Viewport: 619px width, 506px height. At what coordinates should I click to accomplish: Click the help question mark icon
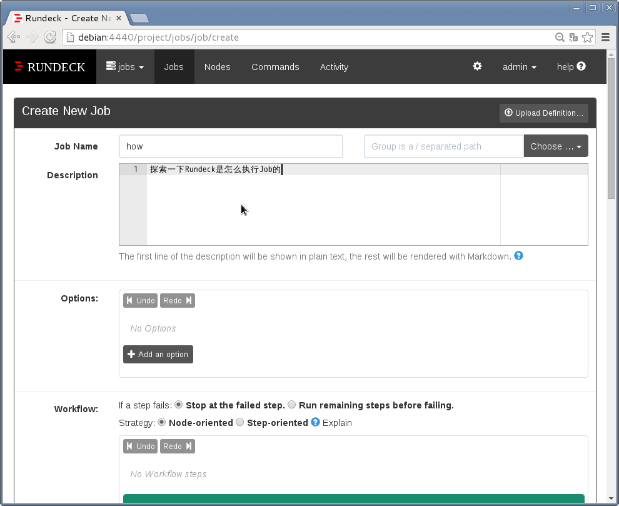581,66
